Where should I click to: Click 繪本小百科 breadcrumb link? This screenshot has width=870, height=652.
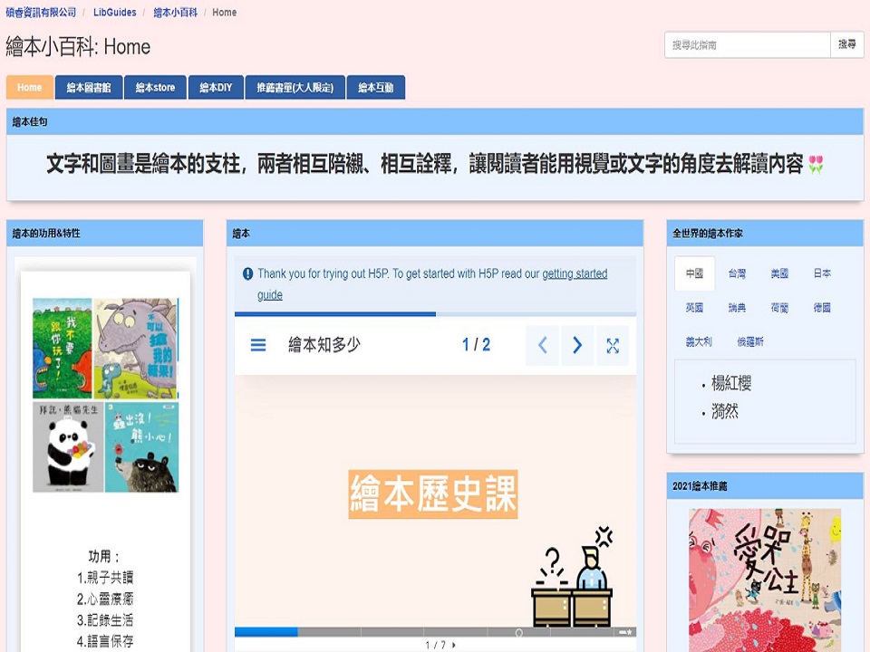tap(175, 12)
